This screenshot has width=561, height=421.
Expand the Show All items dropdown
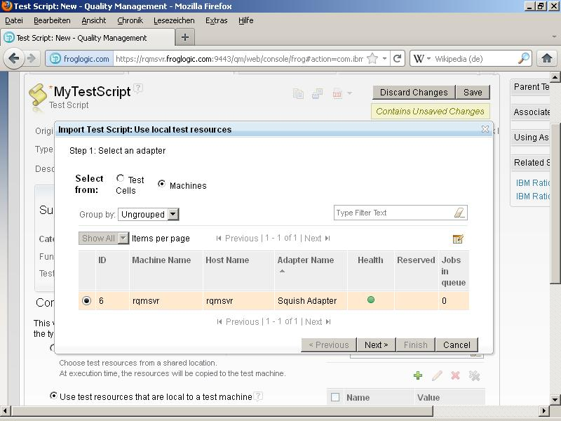pyautogui.click(x=104, y=238)
